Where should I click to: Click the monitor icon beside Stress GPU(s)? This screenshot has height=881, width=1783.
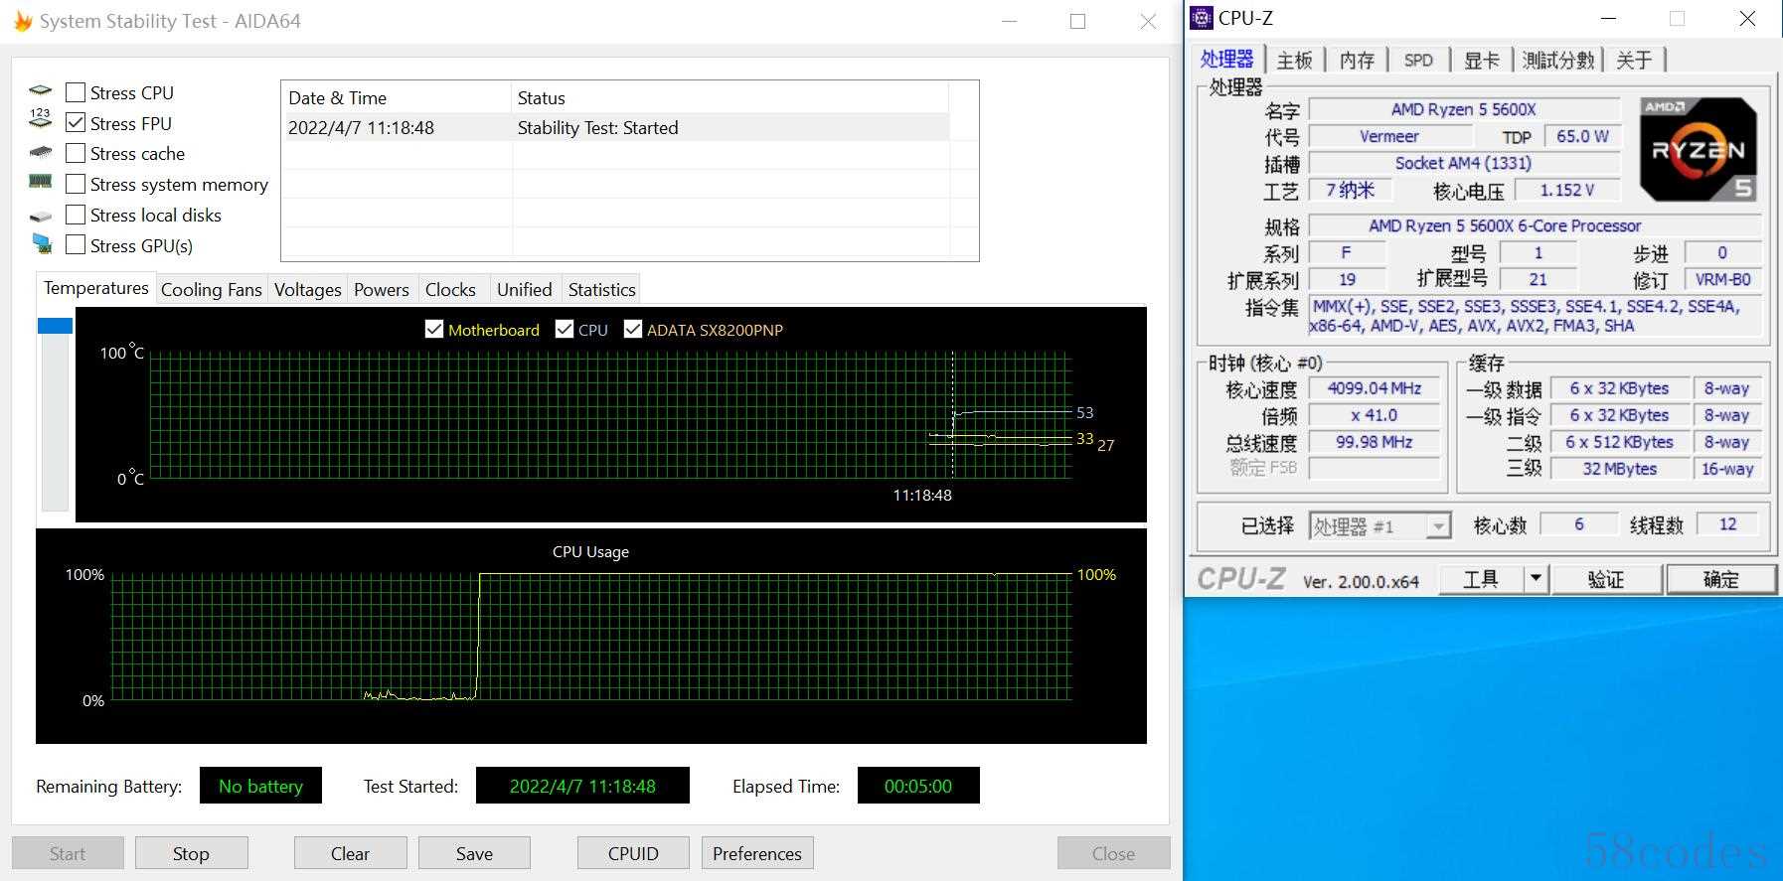tap(42, 243)
